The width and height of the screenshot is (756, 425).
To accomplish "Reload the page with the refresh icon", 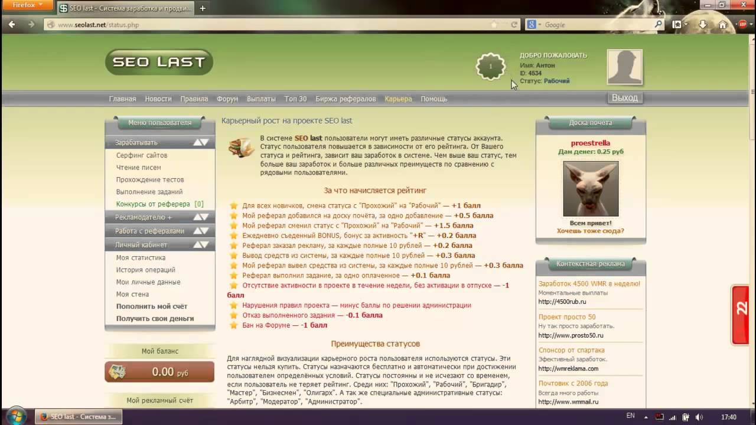I will coord(514,25).
